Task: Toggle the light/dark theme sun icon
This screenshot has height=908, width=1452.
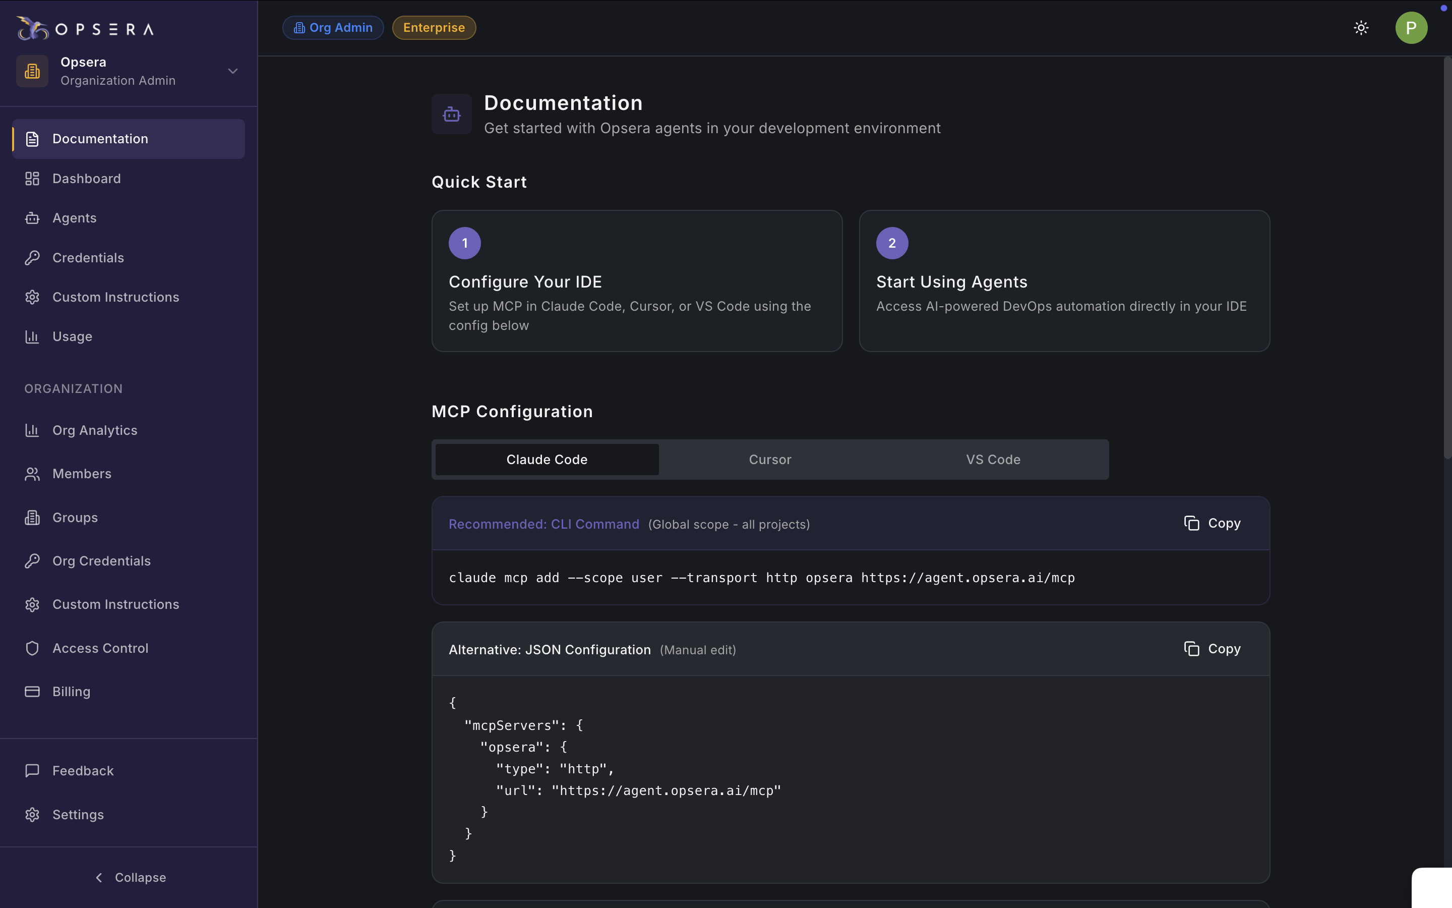Action: (x=1361, y=28)
